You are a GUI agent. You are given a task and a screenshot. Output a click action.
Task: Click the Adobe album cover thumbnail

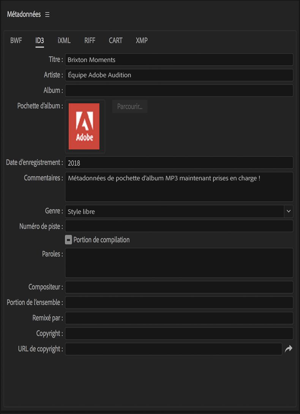(x=84, y=126)
